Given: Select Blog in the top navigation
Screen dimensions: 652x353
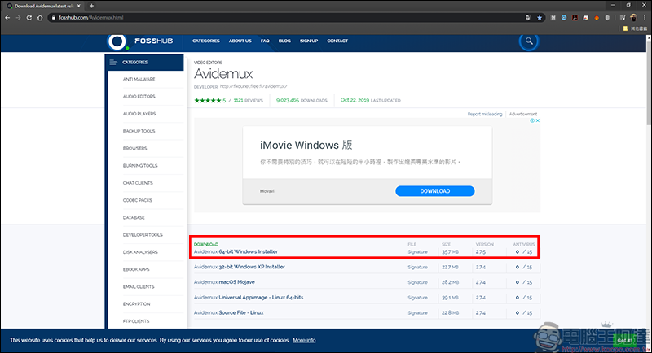Looking at the screenshot, I should click(284, 41).
